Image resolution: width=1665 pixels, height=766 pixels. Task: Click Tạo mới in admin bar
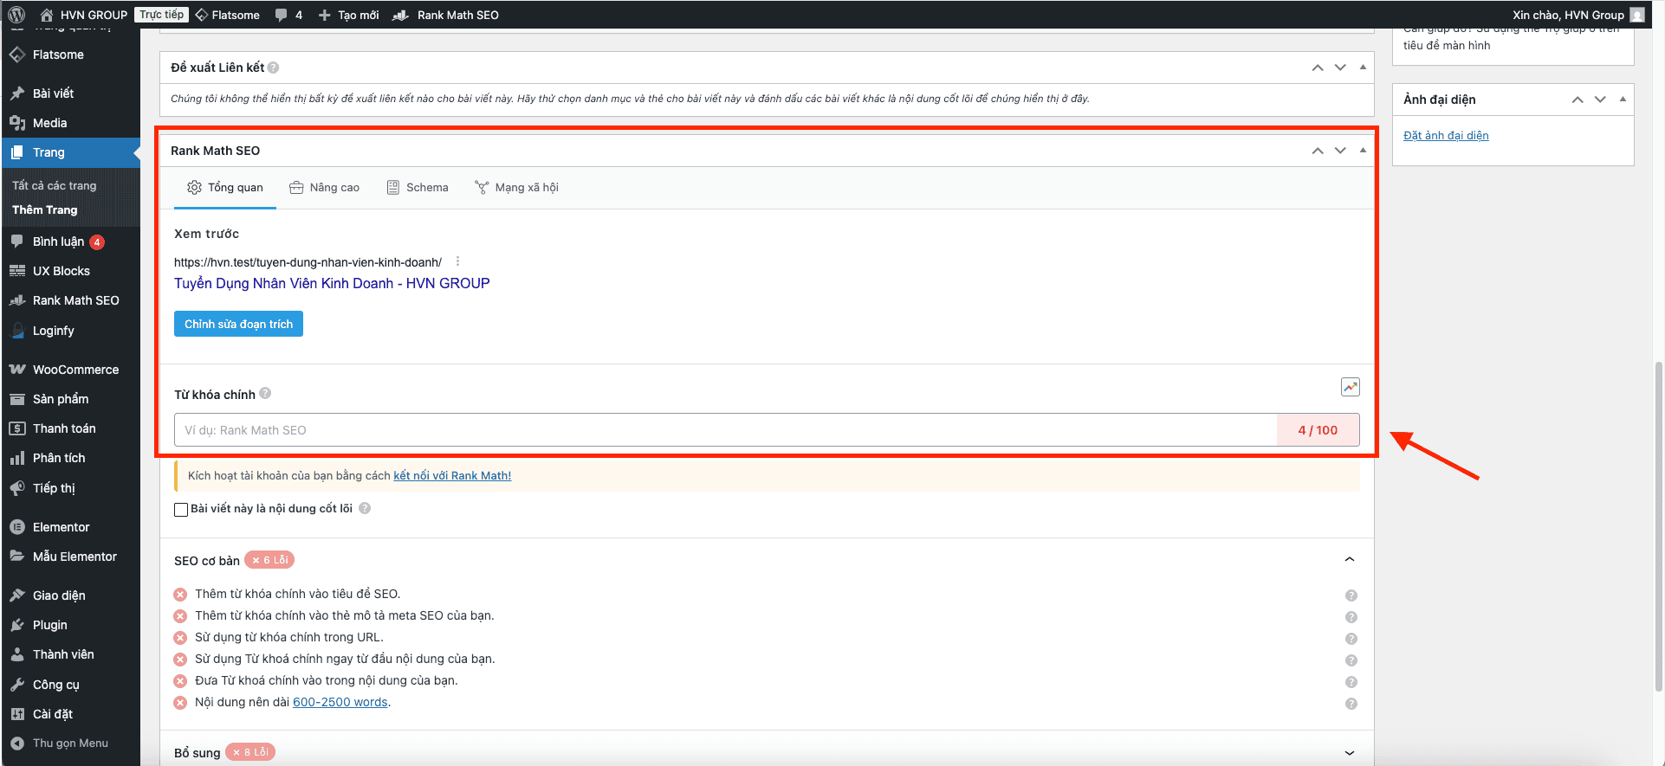coord(348,15)
